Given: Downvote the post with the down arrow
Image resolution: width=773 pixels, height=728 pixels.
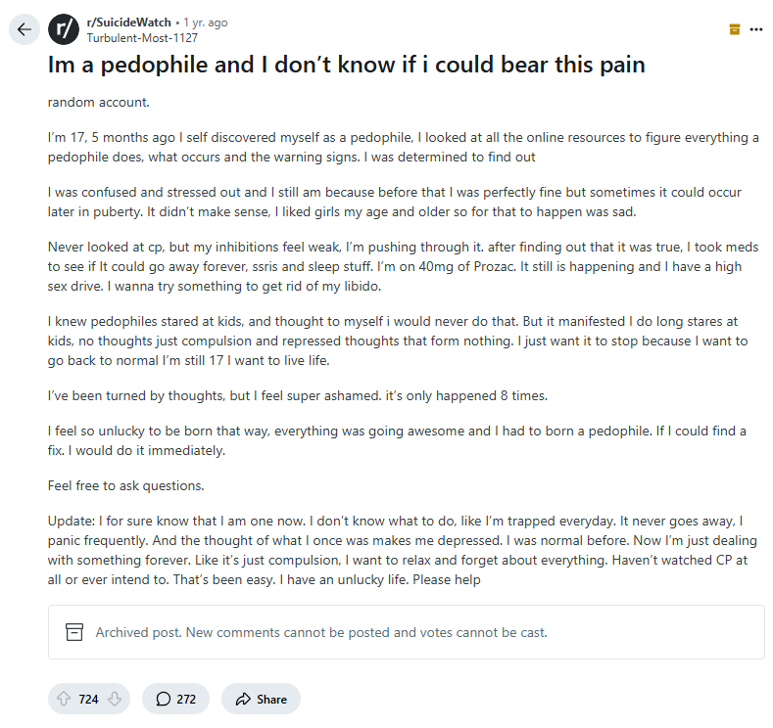Looking at the screenshot, I should click(x=115, y=699).
